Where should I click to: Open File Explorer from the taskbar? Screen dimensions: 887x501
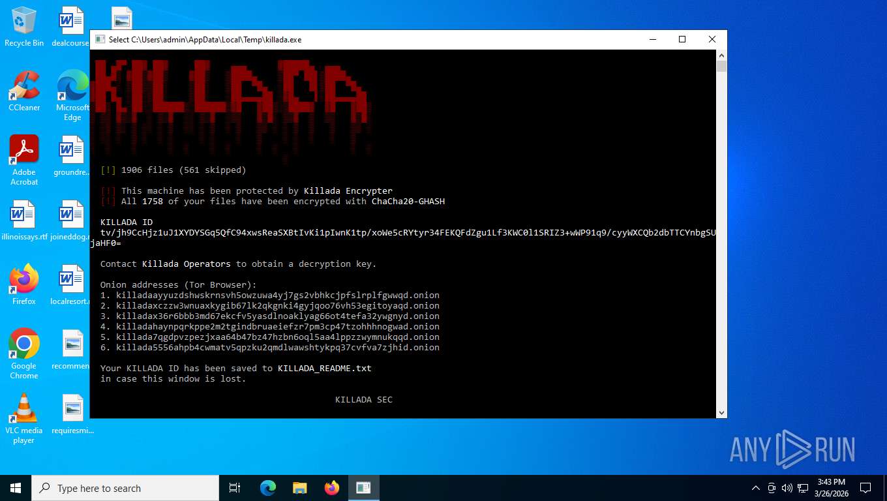[x=300, y=488]
